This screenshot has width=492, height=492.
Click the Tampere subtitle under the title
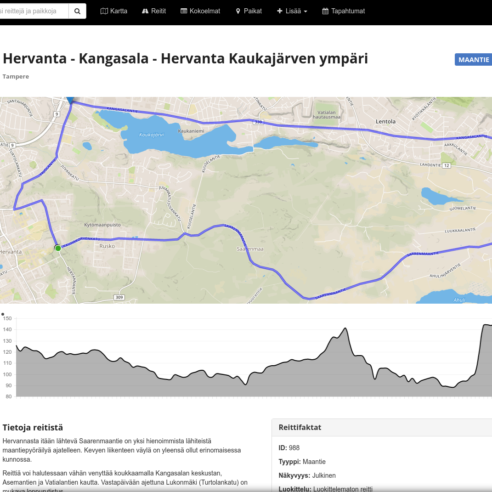click(16, 76)
